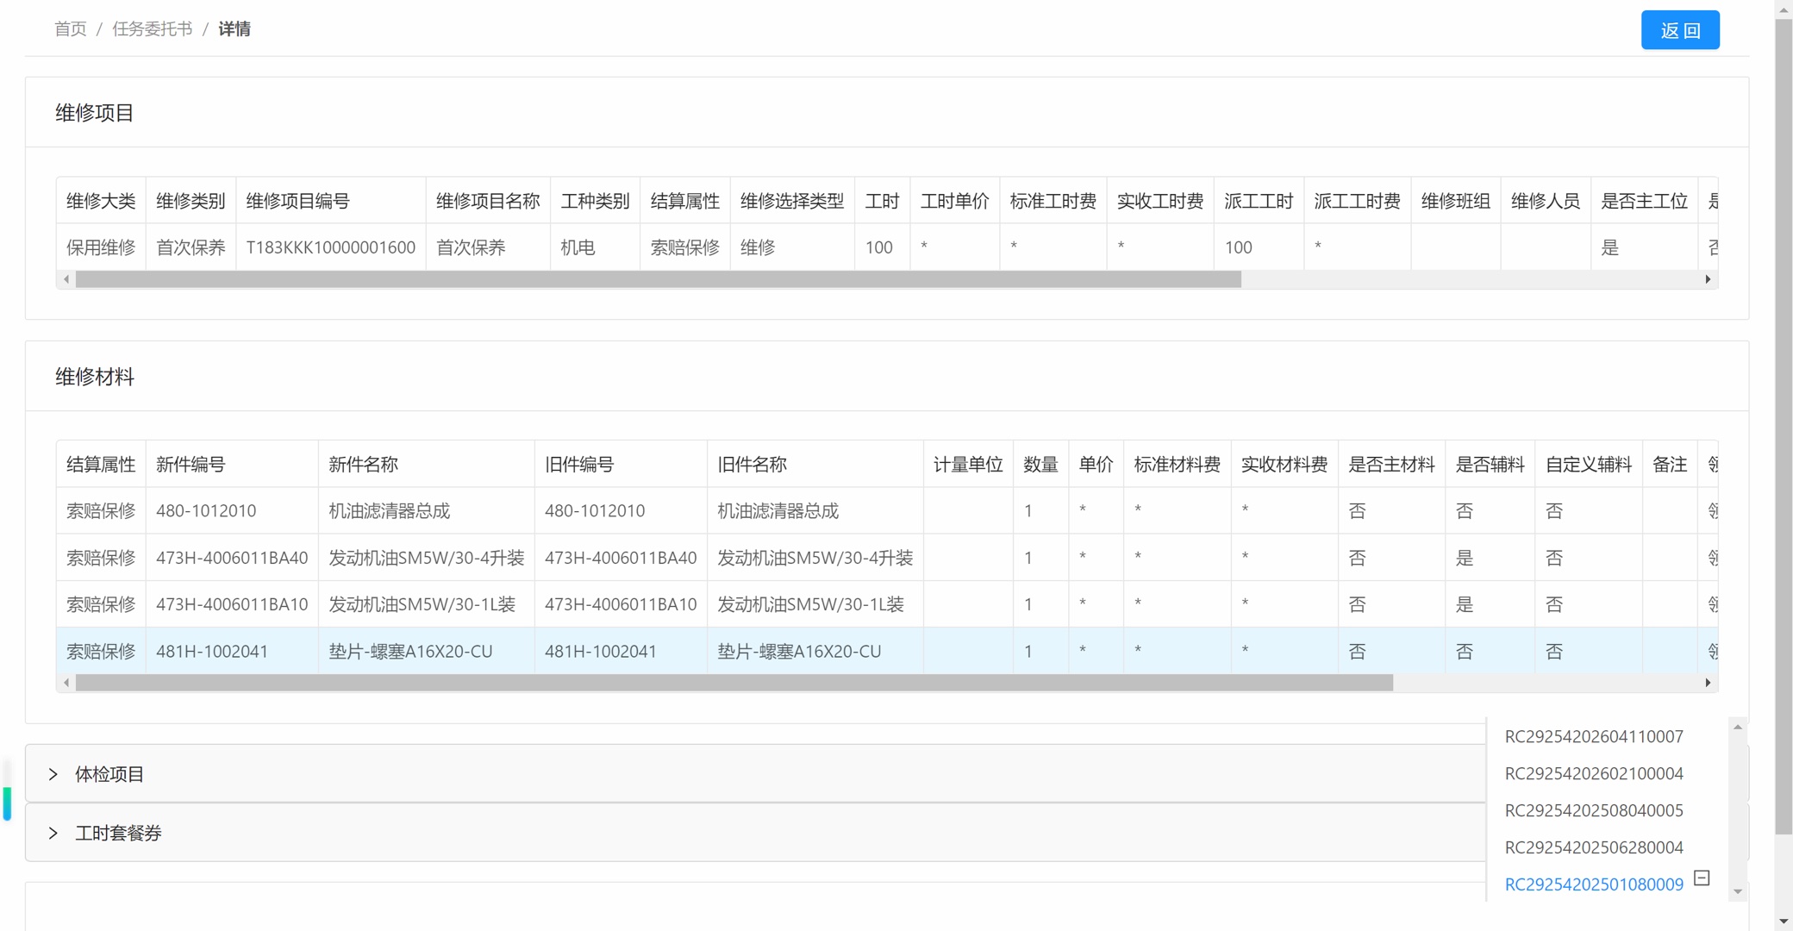The width and height of the screenshot is (1793, 931).
Task: Click the 维修材料 horizontal scrollbar thumb
Action: click(x=734, y=683)
